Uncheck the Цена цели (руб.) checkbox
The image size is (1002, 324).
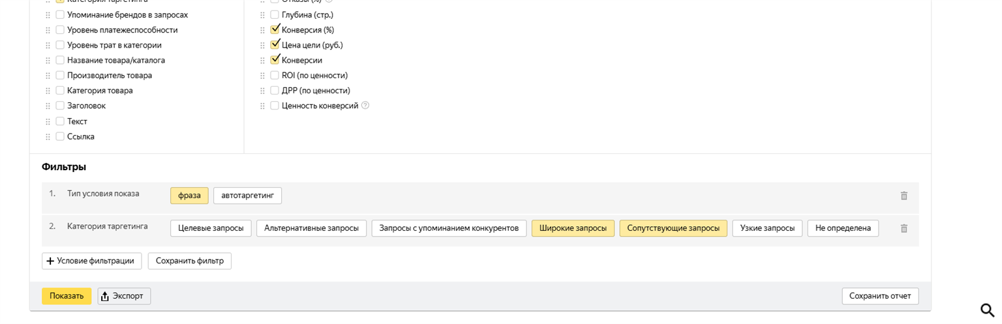tap(275, 45)
